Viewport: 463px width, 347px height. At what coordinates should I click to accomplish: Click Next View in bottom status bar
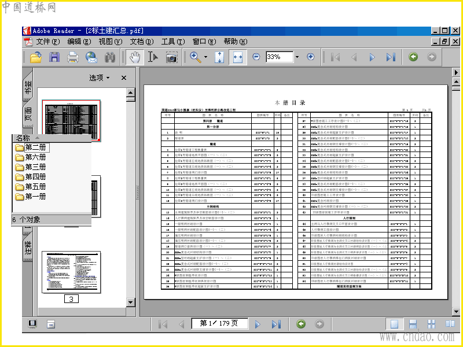pyautogui.click(x=319, y=324)
